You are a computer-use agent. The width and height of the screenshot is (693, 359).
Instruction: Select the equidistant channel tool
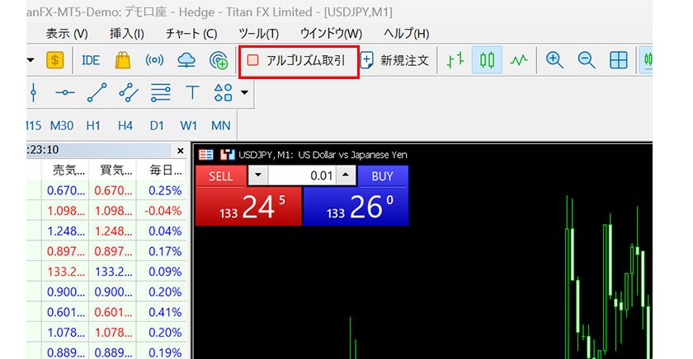pyautogui.click(x=129, y=92)
